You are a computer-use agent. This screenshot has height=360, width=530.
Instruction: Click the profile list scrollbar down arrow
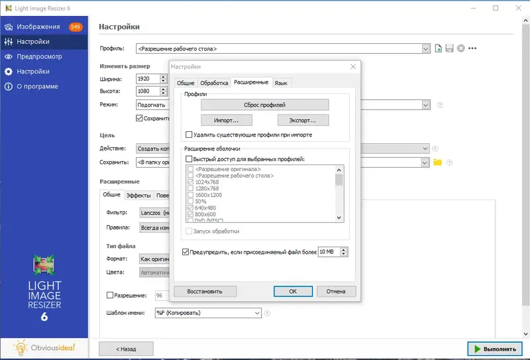tap(339, 218)
